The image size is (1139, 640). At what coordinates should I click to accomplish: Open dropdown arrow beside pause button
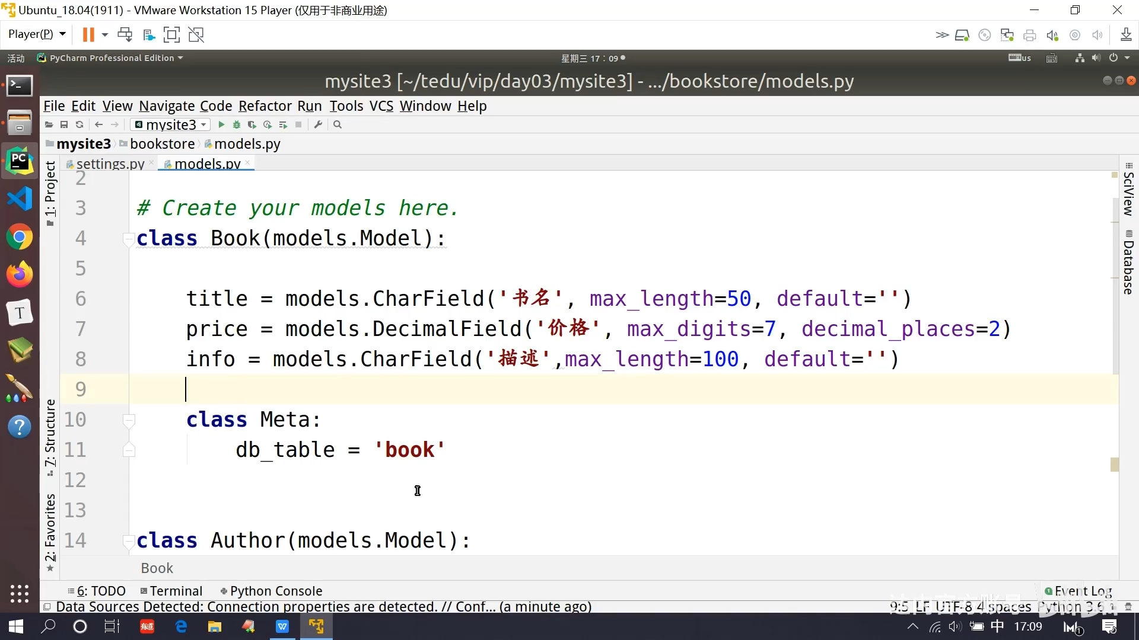105,35
